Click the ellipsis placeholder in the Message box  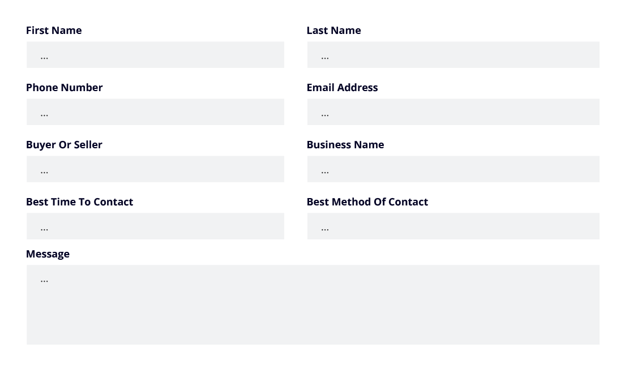click(44, 280)
